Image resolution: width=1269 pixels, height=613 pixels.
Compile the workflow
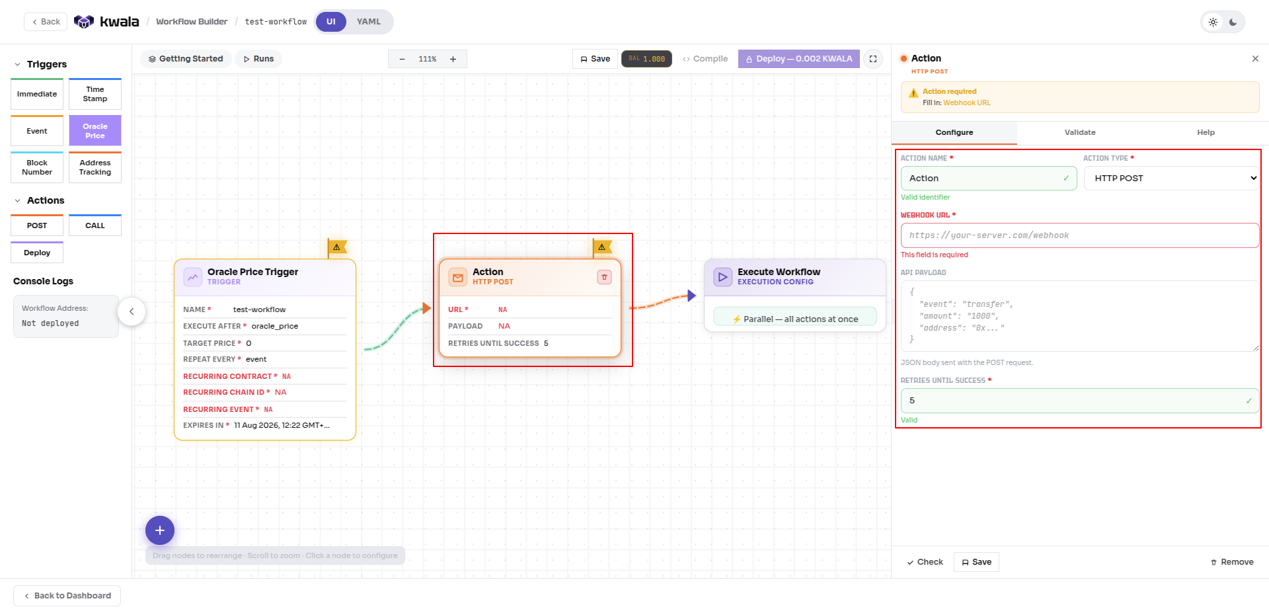[705, 59]
